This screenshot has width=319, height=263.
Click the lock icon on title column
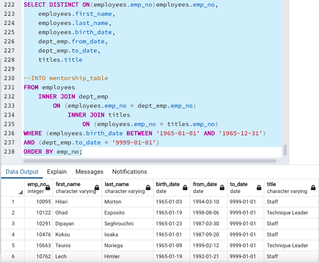click(313, 188)
